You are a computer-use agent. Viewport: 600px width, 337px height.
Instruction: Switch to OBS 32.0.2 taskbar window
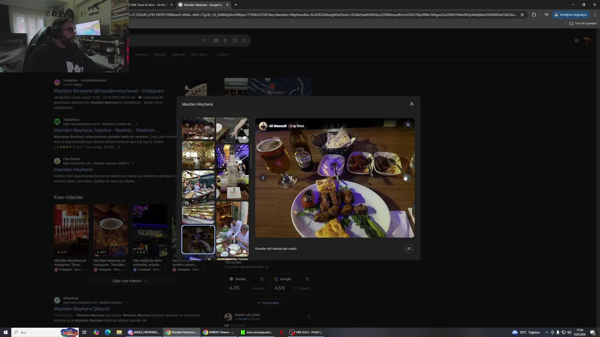pos(306,332)
